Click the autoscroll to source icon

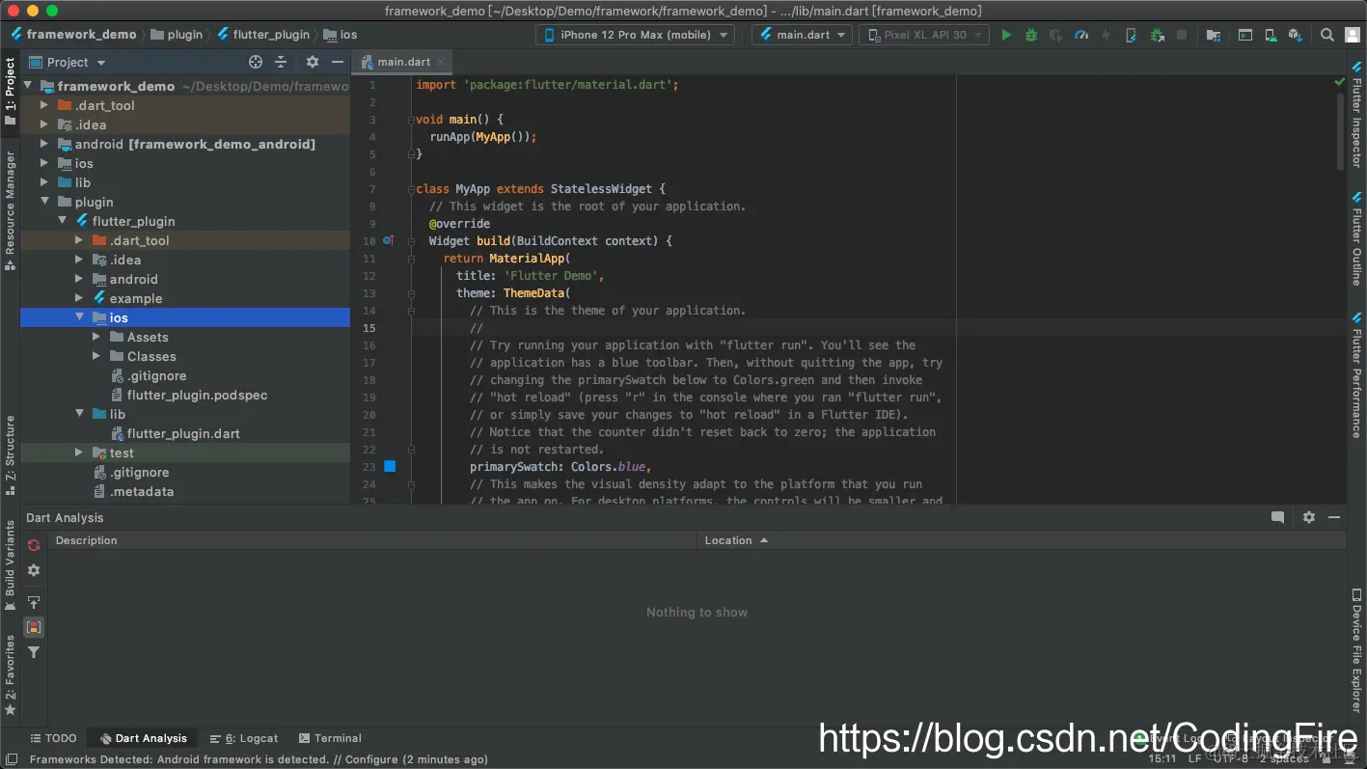[34, 602]
